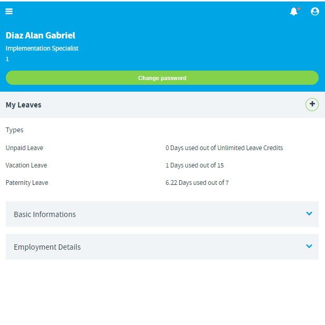Click the Implementation Specialist job title
The image size is (325, 325).
coord(42,48)
